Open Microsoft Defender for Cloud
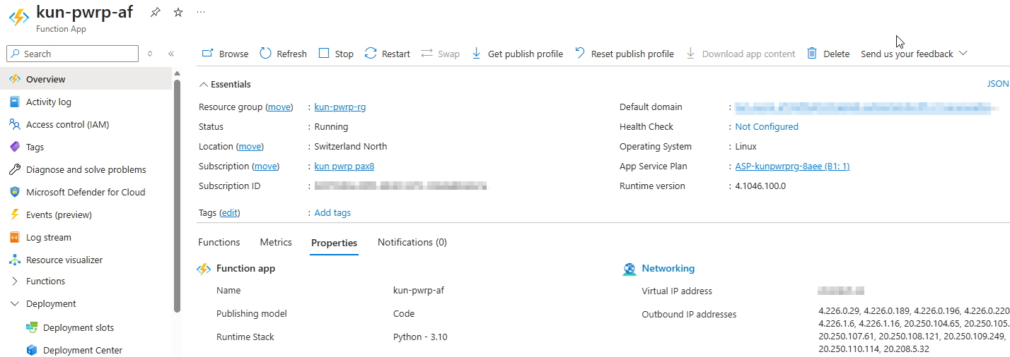This screenshot has height=357, width=1010. click(x=86, y=192)
